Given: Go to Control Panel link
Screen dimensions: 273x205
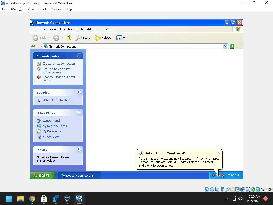Looking at the screenshot, I should tap(51, 121).
